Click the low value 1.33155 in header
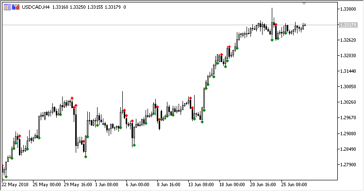 (x=95, y=7)
